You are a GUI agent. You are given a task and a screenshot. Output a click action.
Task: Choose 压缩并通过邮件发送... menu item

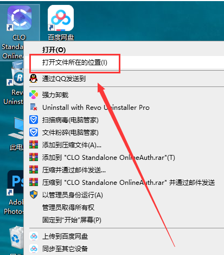click(x=74, y=170)
